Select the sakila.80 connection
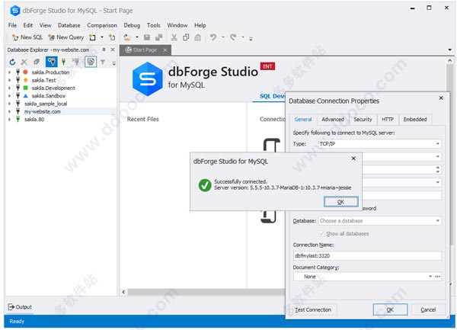Image resolution: width=457 pixels, height=330 pixels. [x=34, y=119]
